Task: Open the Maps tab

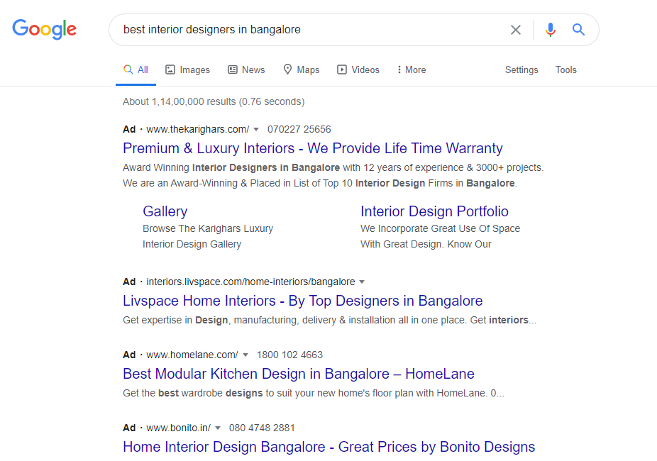Action: [301, 70]
